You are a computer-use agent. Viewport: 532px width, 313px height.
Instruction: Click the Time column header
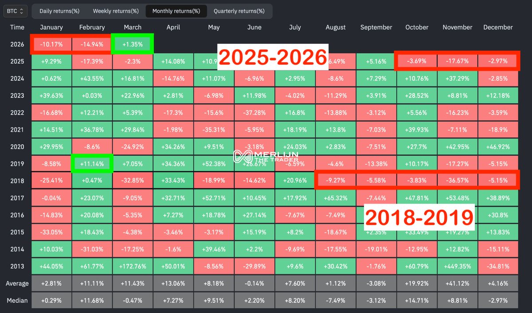[17, 27]
